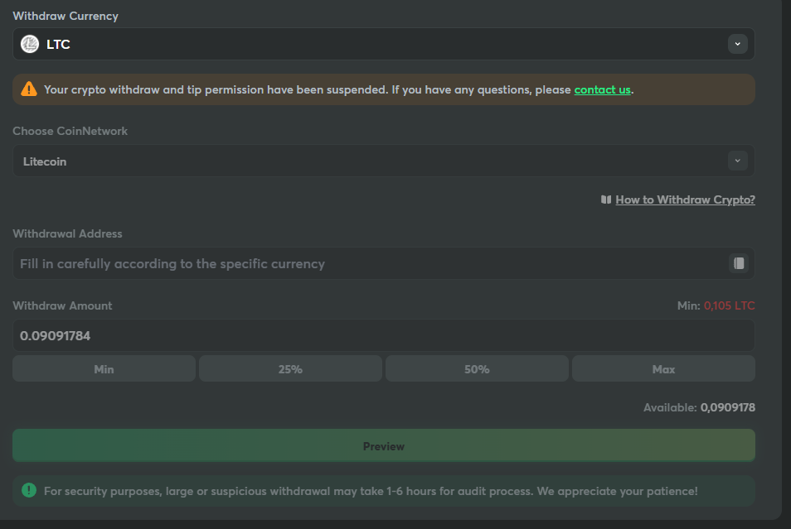Open the address book icon in Withdrawal Address
Screen dimensions: 791x529
click(x=738, y=263)
